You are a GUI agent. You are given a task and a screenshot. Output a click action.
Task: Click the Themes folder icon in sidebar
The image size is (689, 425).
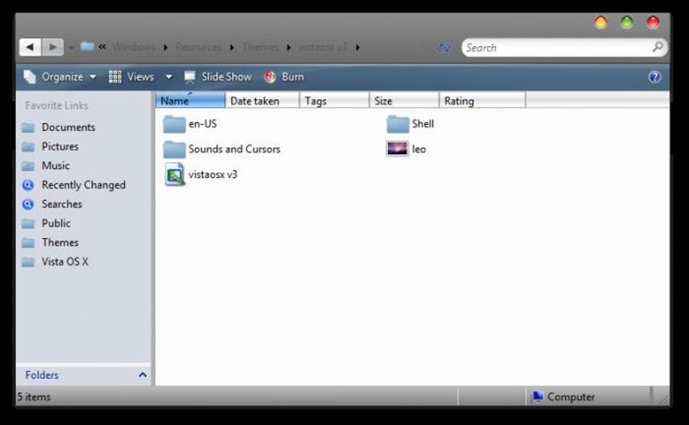point(28,243)
